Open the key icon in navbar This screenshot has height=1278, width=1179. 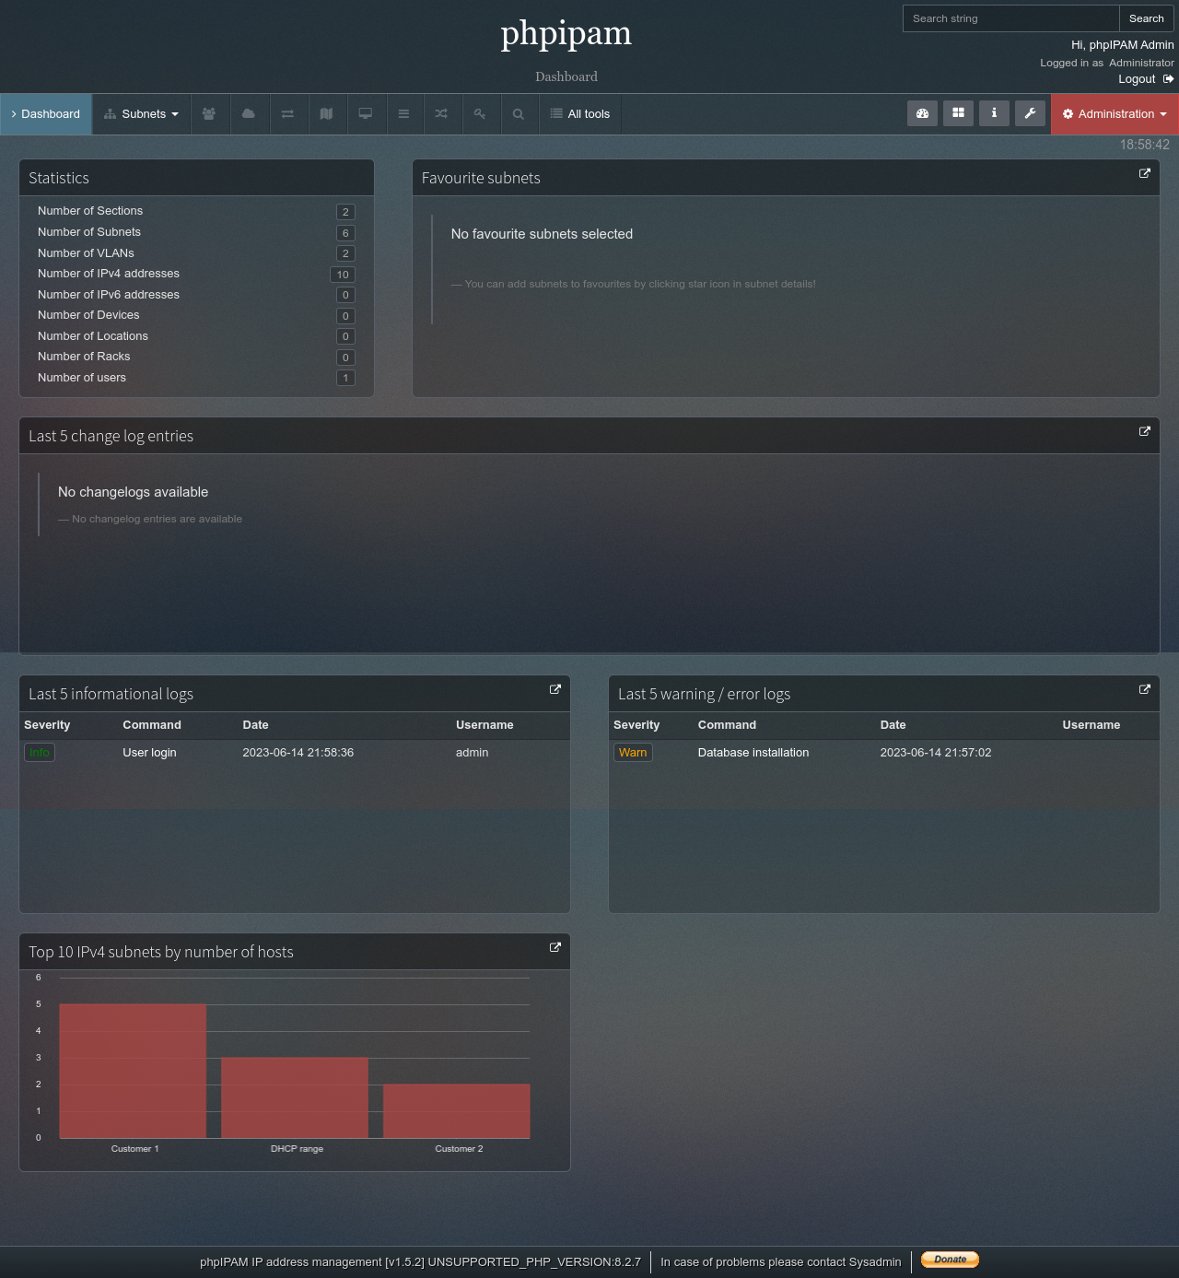coord(480,114)
